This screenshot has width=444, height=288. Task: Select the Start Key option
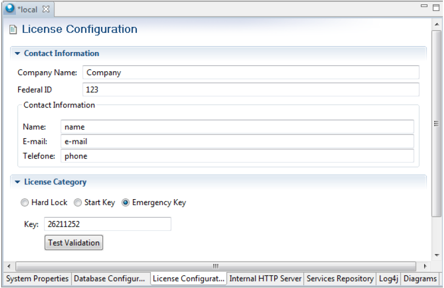(77, 203)
